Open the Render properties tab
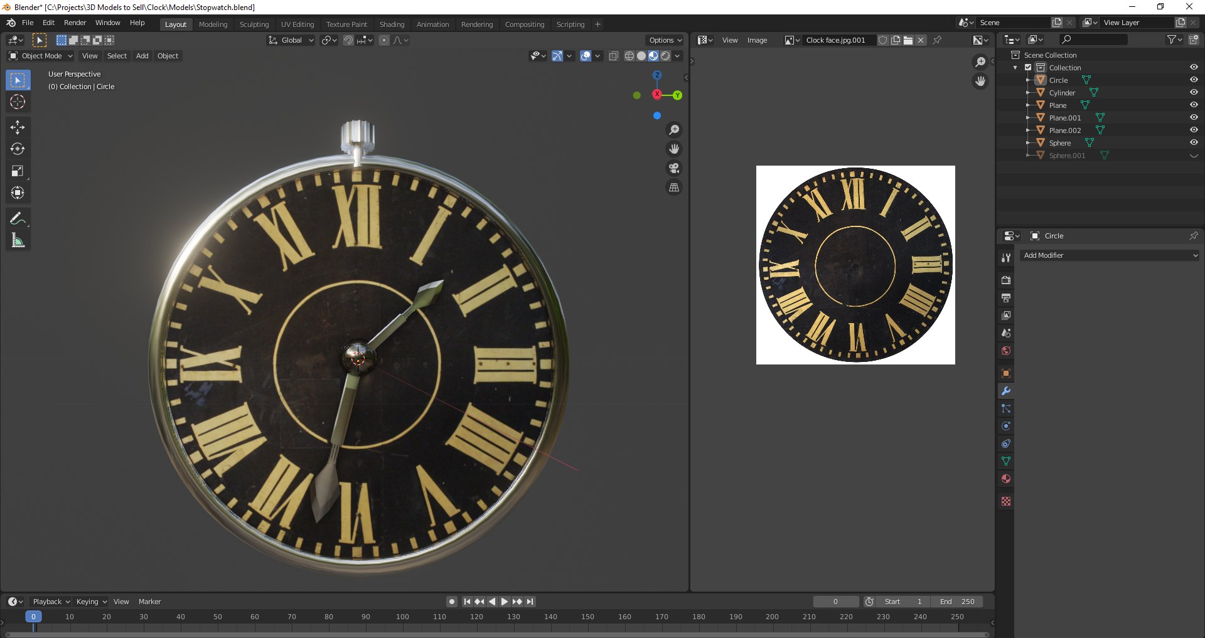Screen dimensions: 1205x638 (1006, 280)
